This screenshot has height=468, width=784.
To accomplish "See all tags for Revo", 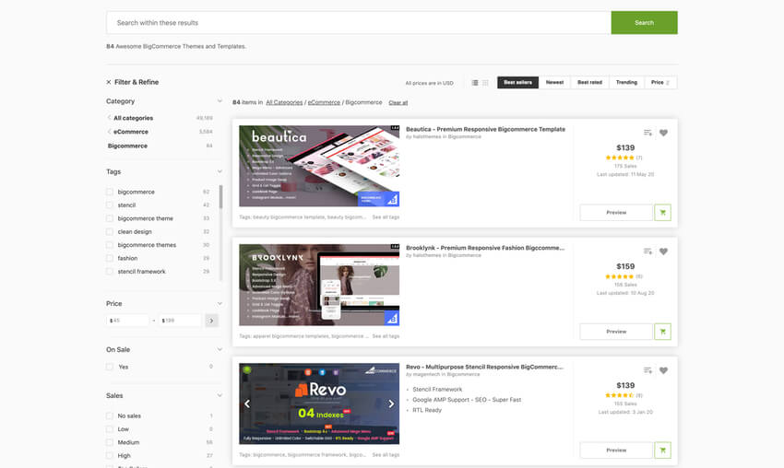I will [x=386, y=455].
